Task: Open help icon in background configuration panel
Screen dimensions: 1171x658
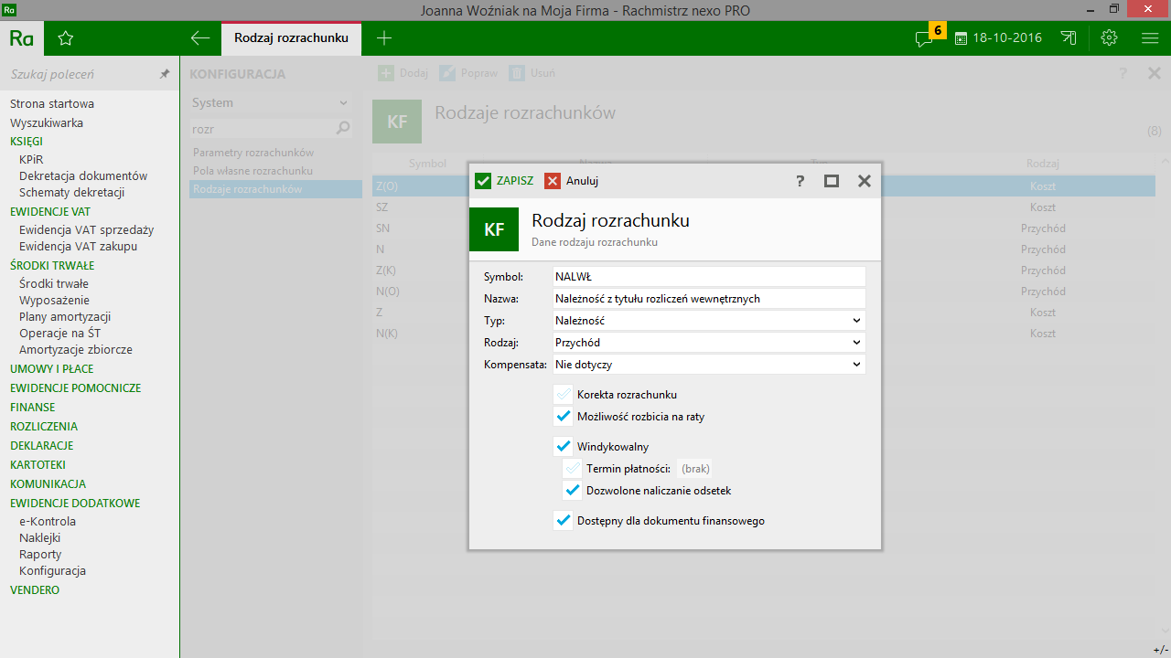Action: click(1123, 73)
